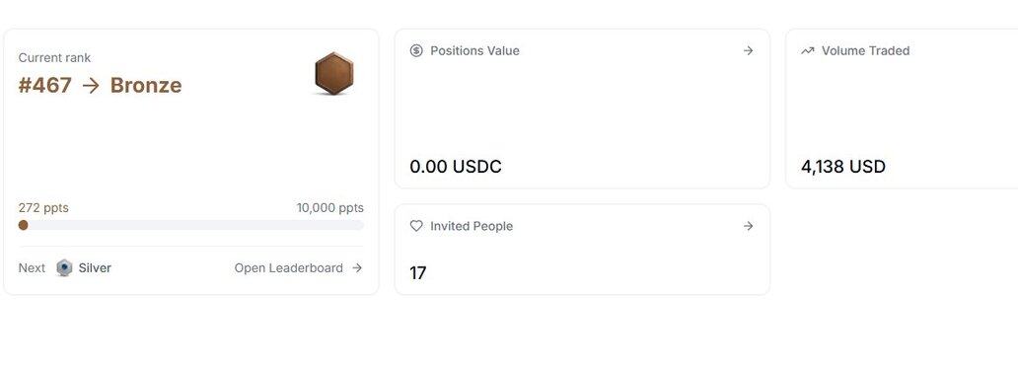Click the 4,138 USD volume amount
This screenshot has height=369, width=1018.
[843, 167]
